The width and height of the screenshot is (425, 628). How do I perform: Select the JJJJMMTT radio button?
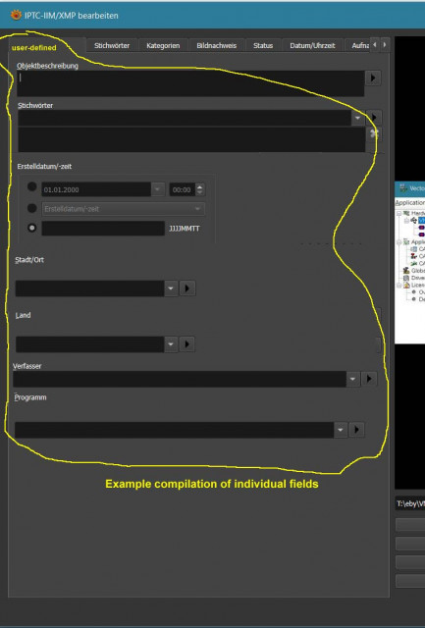tap(32, 228)
